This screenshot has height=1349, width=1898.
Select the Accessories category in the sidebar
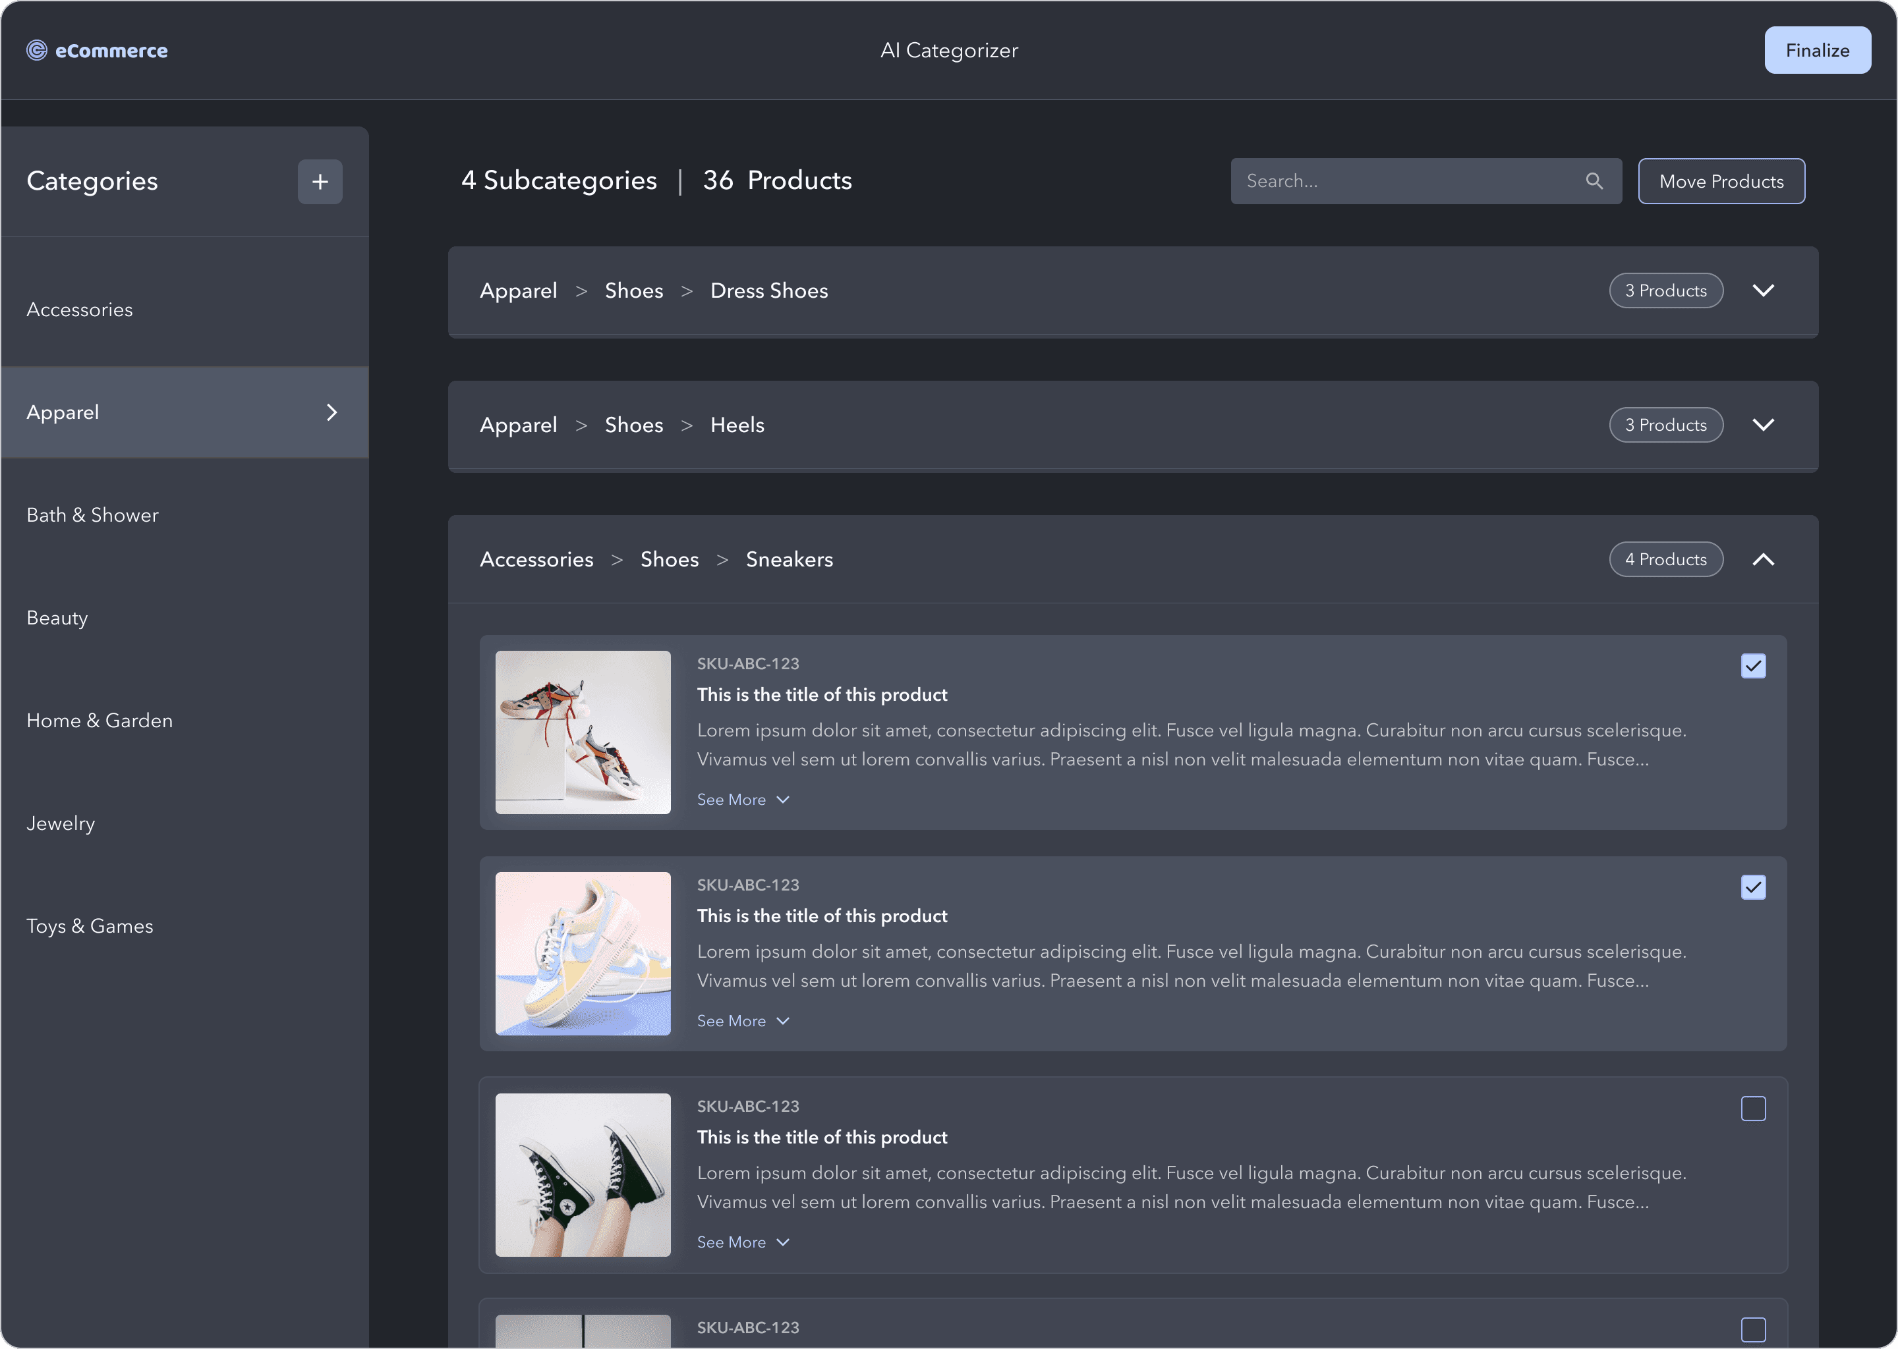click(80, 309)
